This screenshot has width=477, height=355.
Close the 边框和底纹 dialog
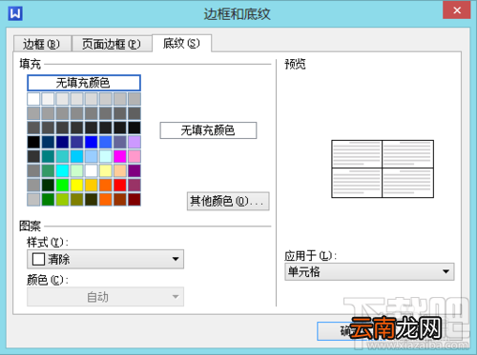pos(457,10)
